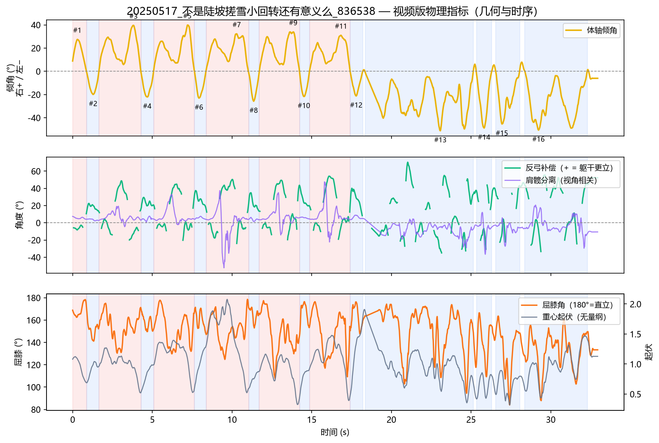This screenshot has height=443, width=659.
Task: Click the 起伏 right-axis label
Action: point(649,352)
